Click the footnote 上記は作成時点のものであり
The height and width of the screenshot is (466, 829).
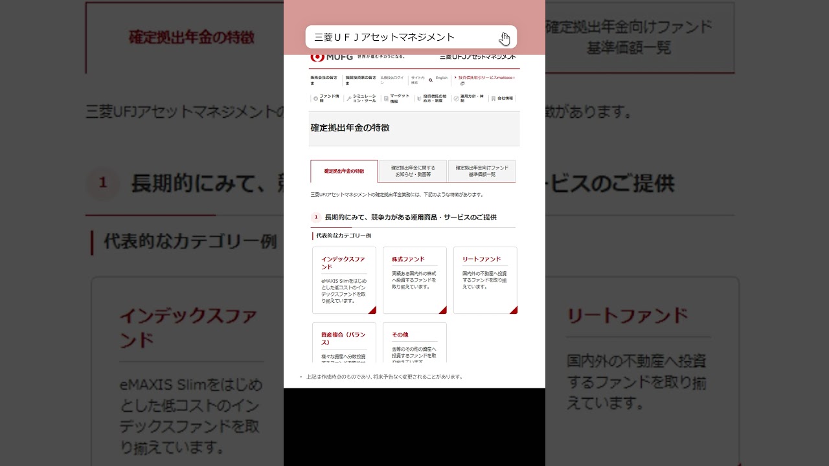[x=385, y=377]
